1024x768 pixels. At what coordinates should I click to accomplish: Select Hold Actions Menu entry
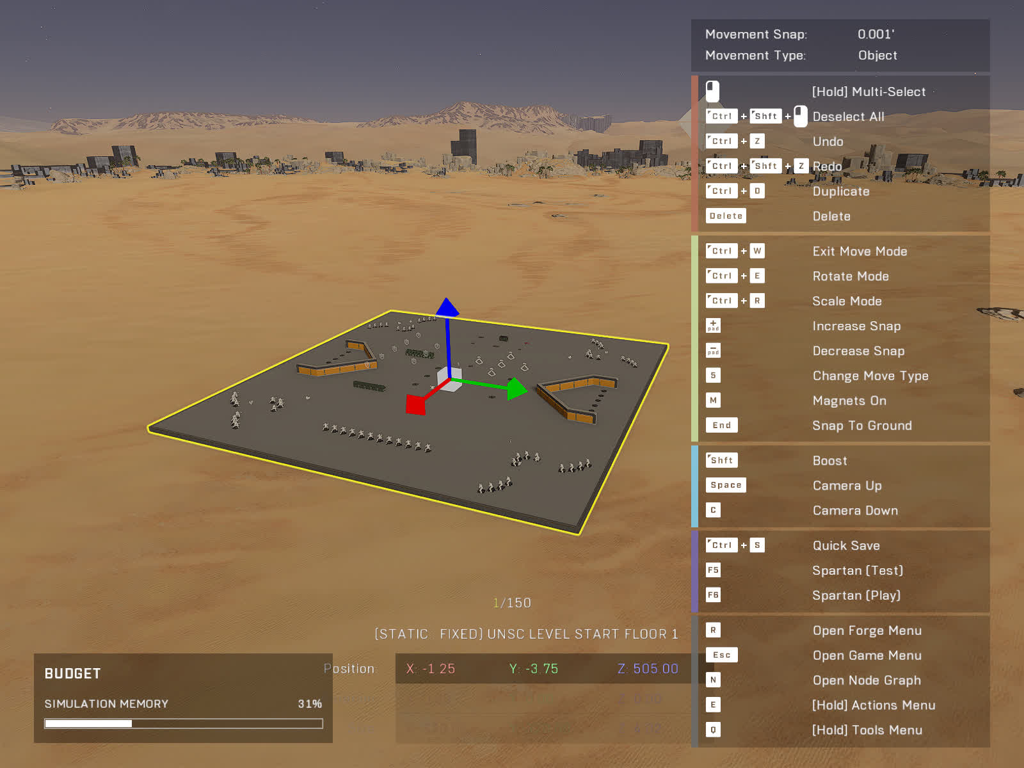point(874,705)
